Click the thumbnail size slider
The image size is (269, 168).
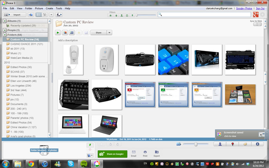(x=196, y=144)
